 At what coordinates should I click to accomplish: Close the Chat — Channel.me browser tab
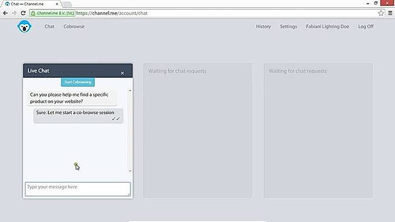point(57,4)
